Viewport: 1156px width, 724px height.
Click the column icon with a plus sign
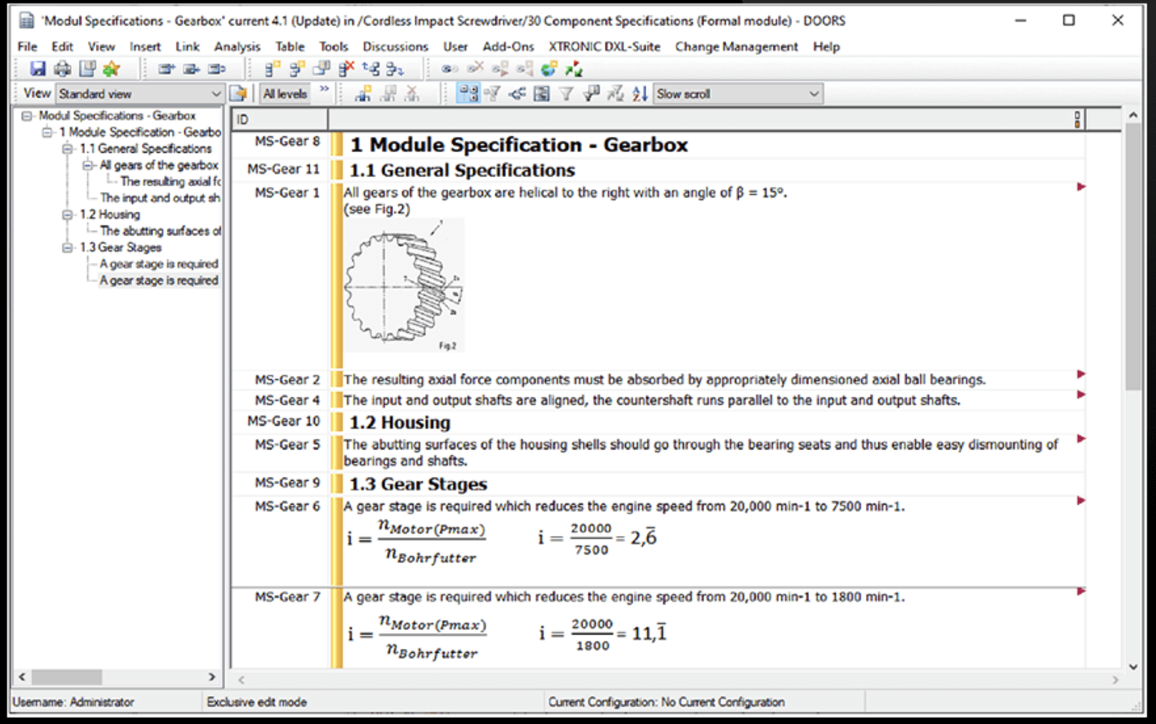167,70
